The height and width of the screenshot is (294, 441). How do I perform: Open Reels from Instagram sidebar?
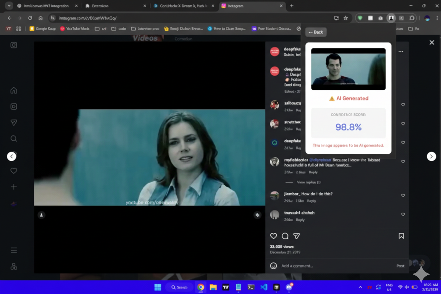(14, 106)
